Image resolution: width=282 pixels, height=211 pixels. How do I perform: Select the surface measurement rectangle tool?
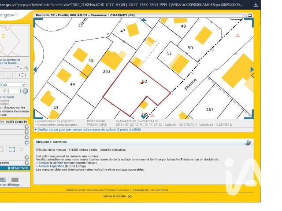click(x=12, y=149)
